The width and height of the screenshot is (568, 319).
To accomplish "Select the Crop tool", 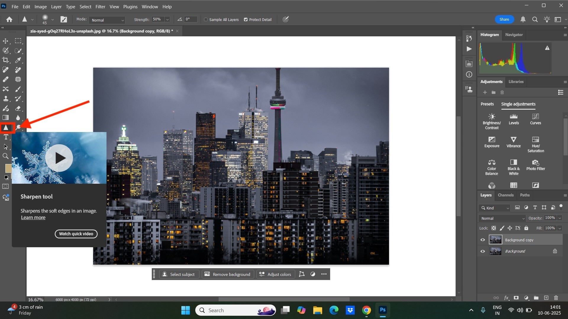I will (6, 60).
